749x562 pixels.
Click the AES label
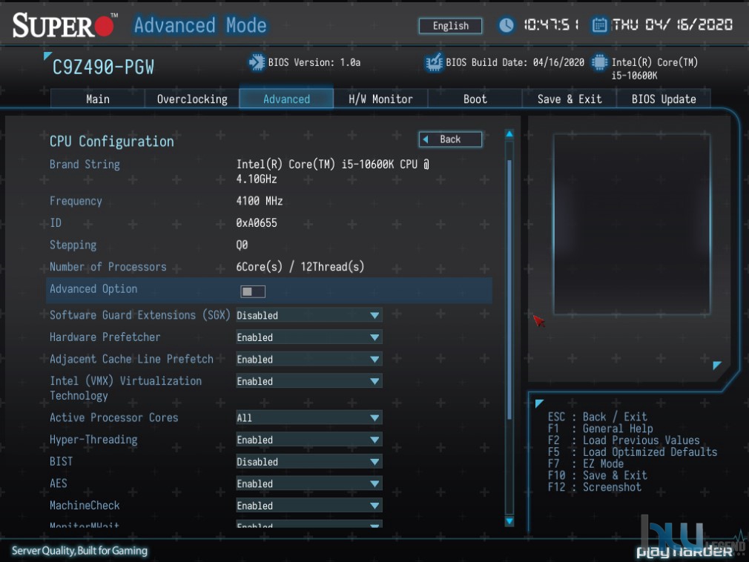coord(59,483)
